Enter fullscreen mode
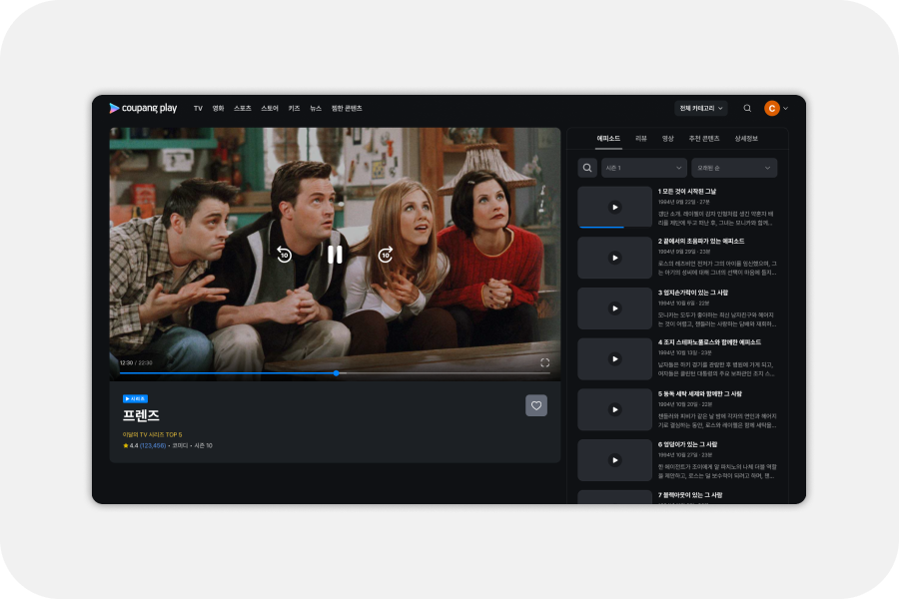Image resolution: width=899 pixels, height=599 pixels. point(544,362)
